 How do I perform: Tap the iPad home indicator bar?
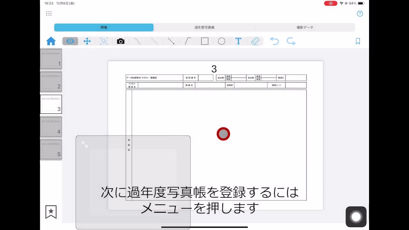[x=204, y=227]
